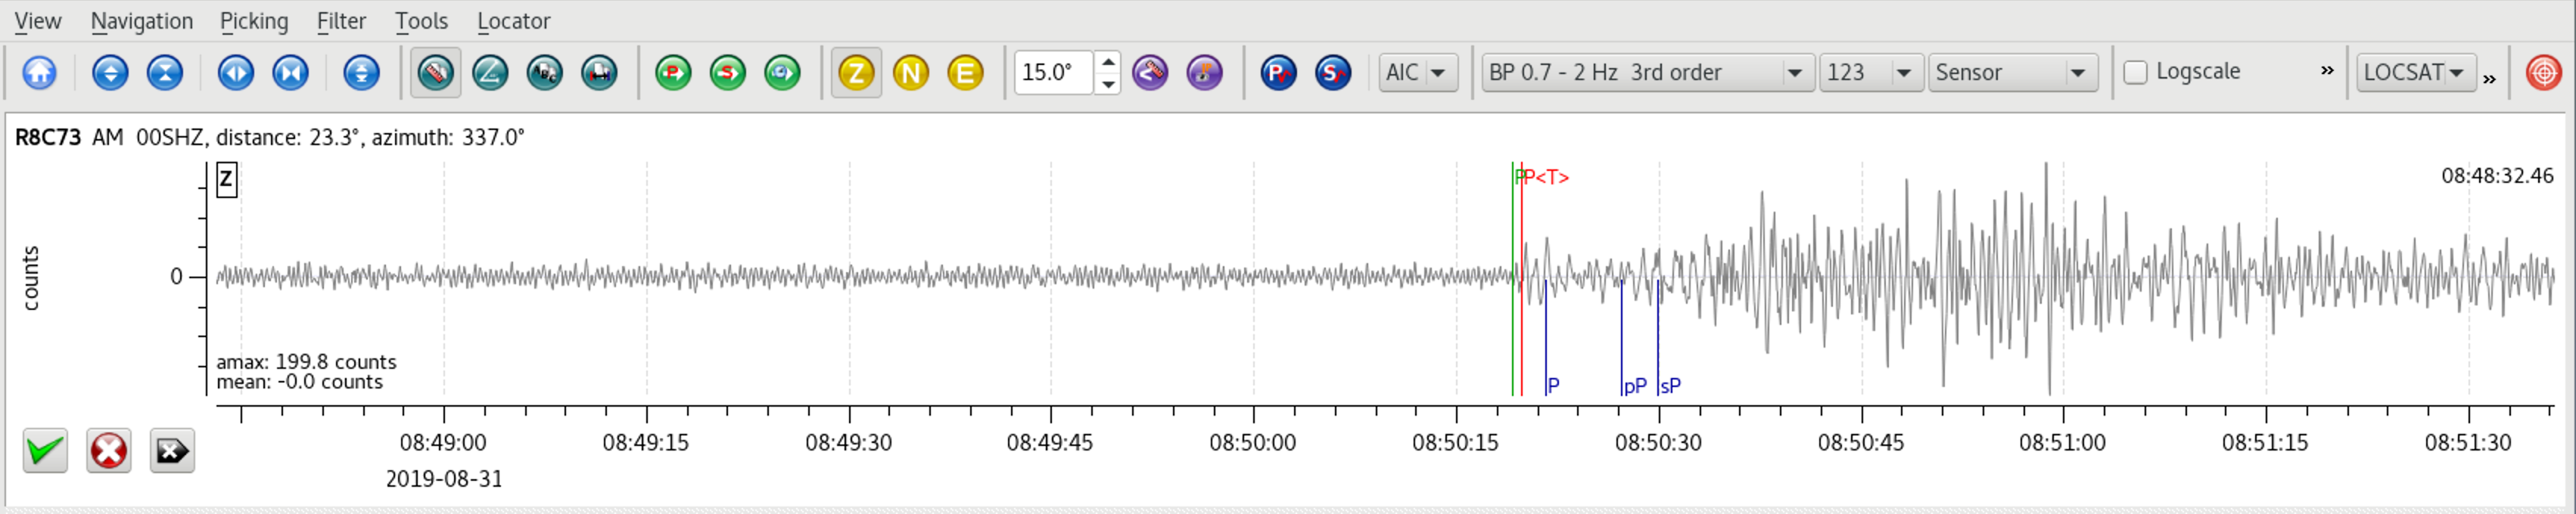Viewport: 2576px width, 514px height.
Task: Click the align-vertical blue icon with bars
Action: pos(362,73)
